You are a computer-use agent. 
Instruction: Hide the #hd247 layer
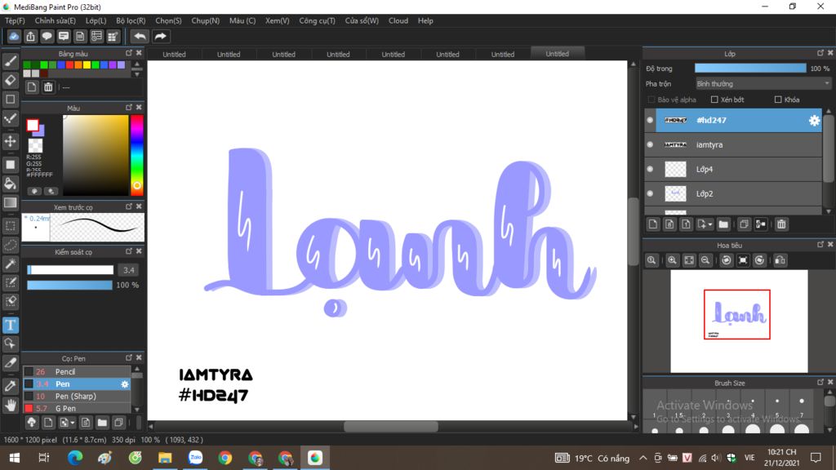[650, 121]
